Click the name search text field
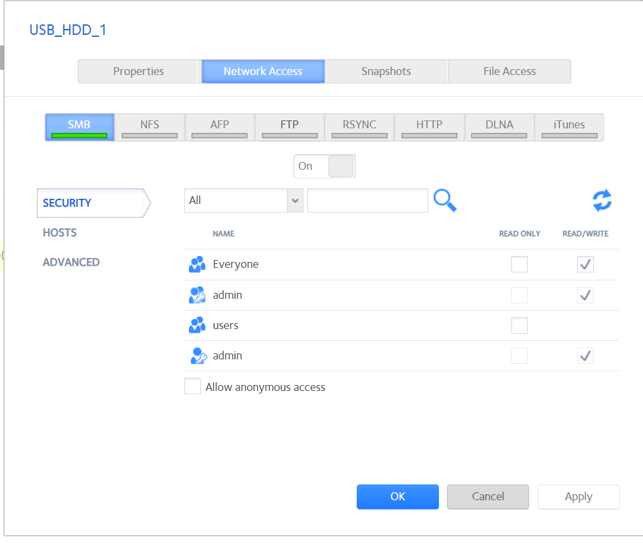Screen dimensions: 643x543 pos(367,201)
